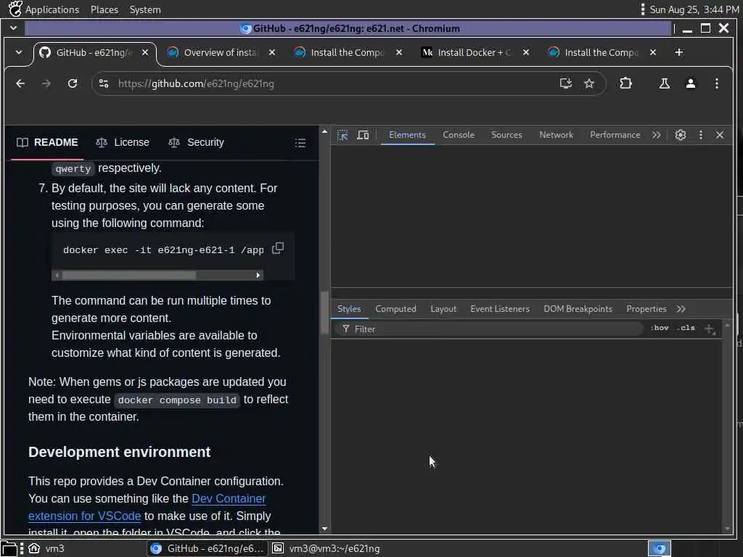Switch to the License tab
This screenshot has width=743, height=557.
pyautogui.click(x=122, y=143)
